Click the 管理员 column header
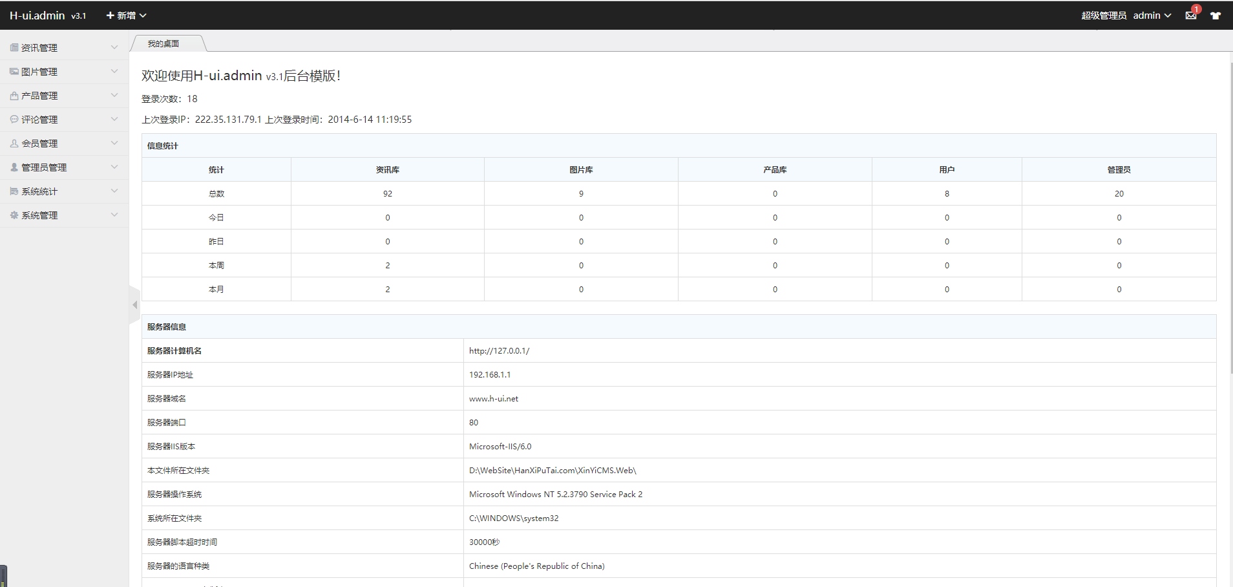 pos(1119,170)
